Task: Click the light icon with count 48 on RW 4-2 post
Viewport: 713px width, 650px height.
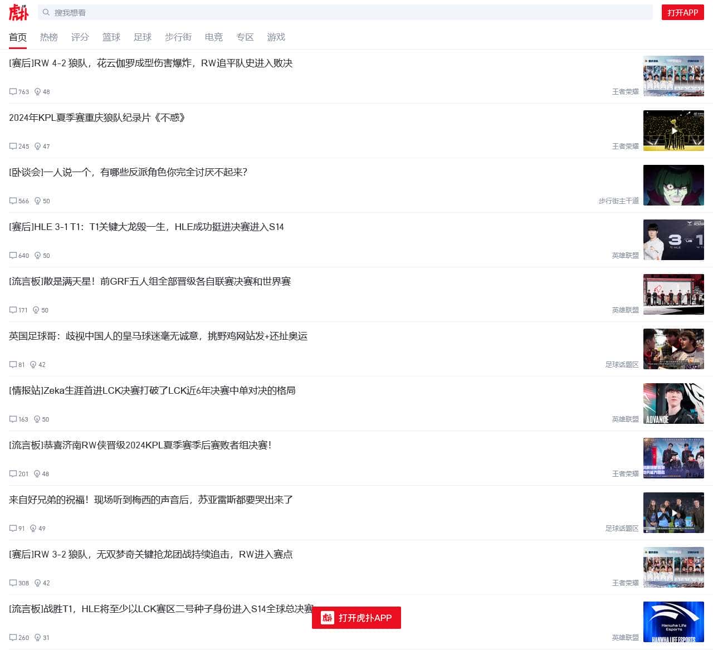Action: 38,92
